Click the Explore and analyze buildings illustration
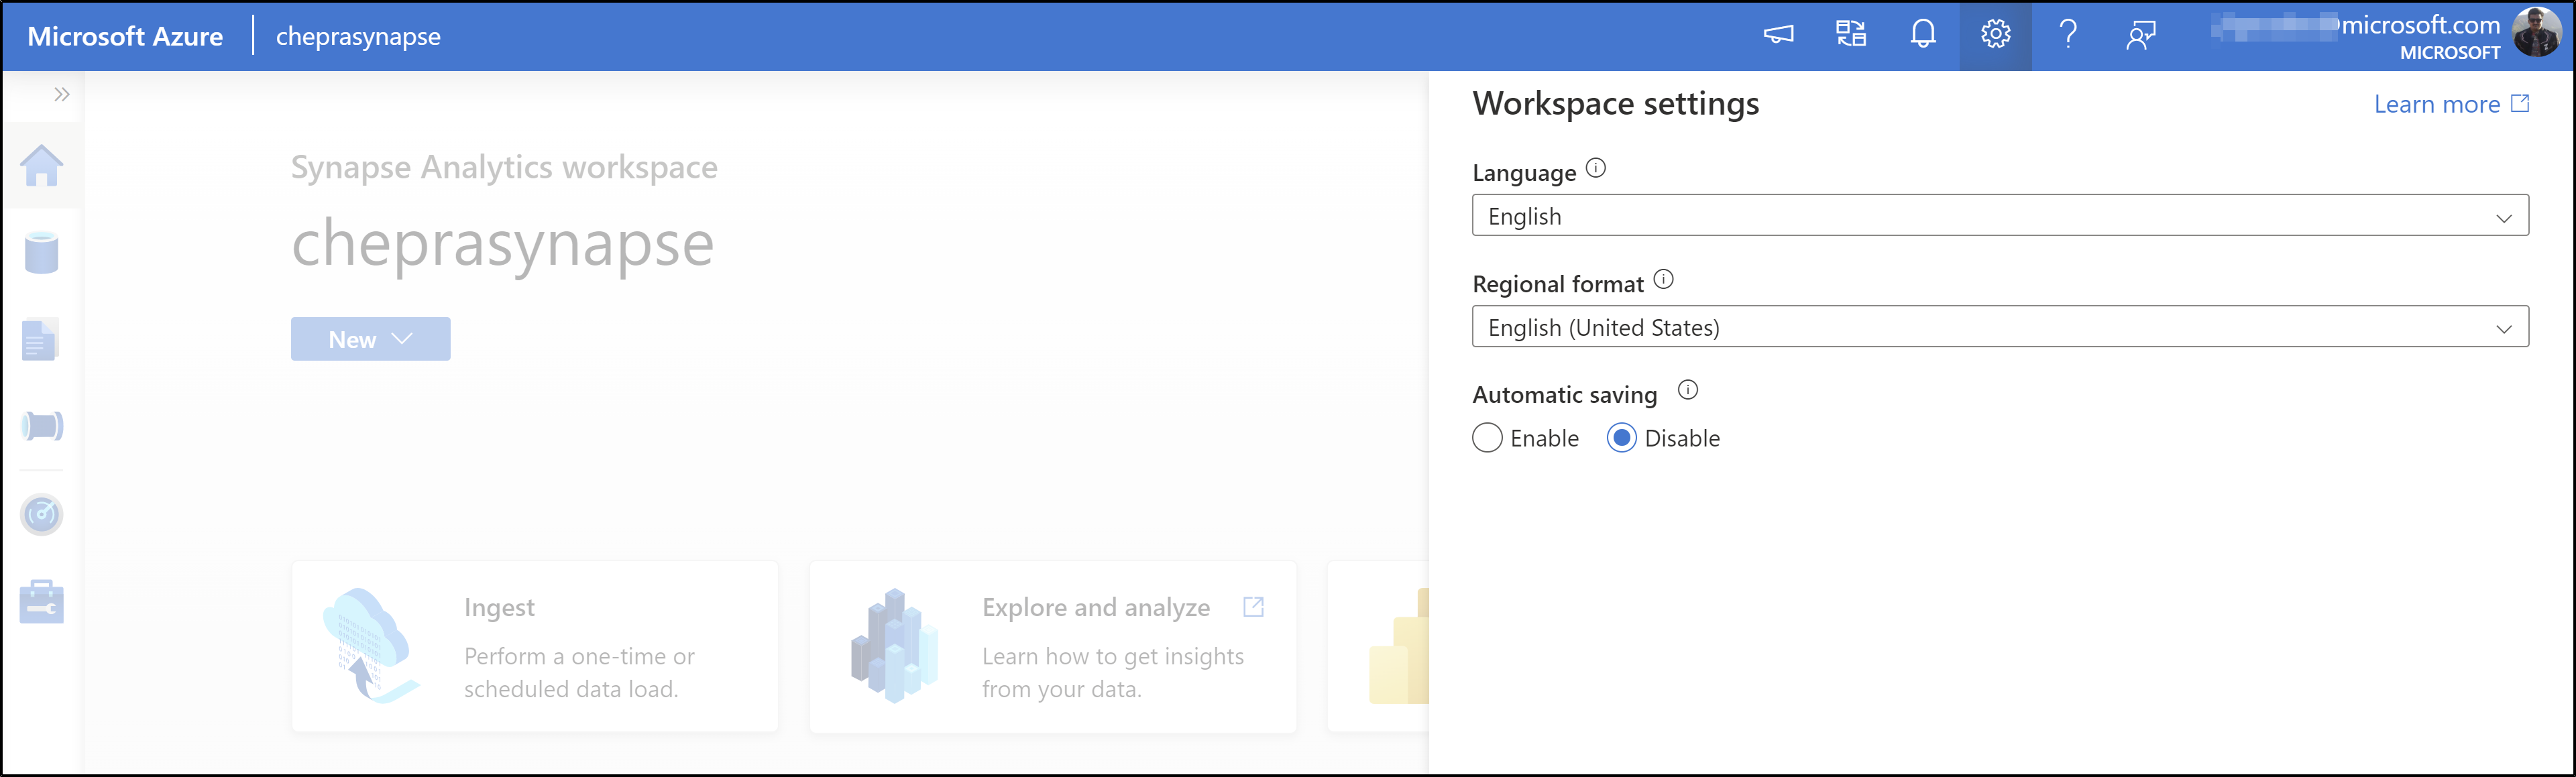2576x777 pixels. coord(894,646)
